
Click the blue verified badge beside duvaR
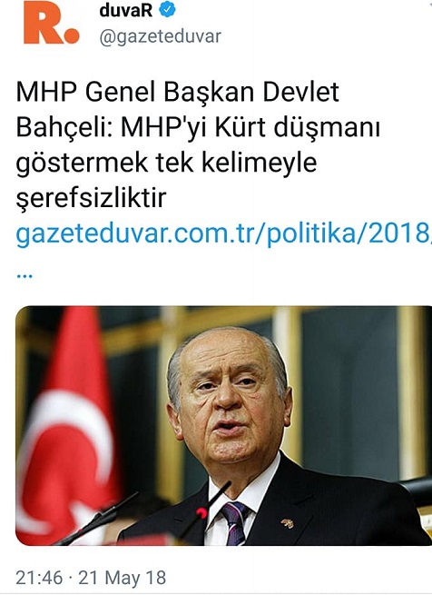(x=167, y=9)
